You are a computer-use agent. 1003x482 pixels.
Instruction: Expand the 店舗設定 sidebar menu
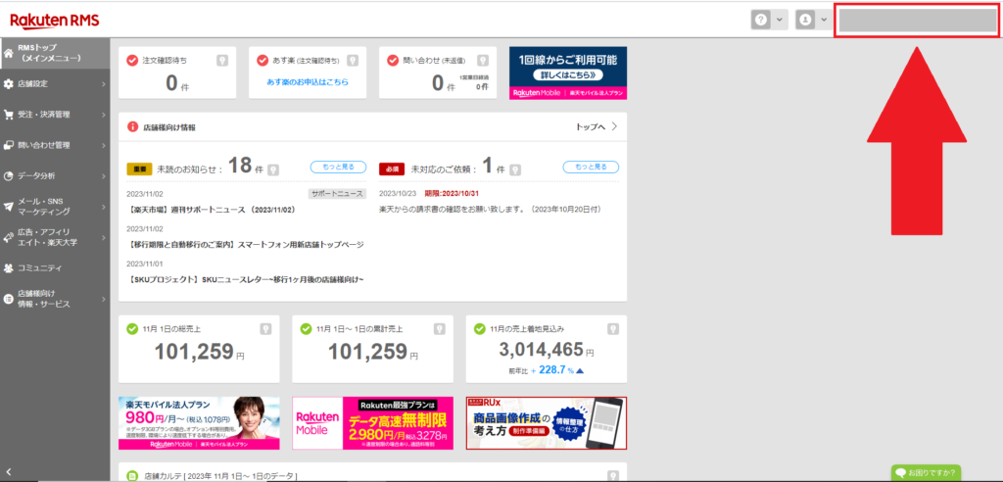pyautogui.click(x=54, y=84)
